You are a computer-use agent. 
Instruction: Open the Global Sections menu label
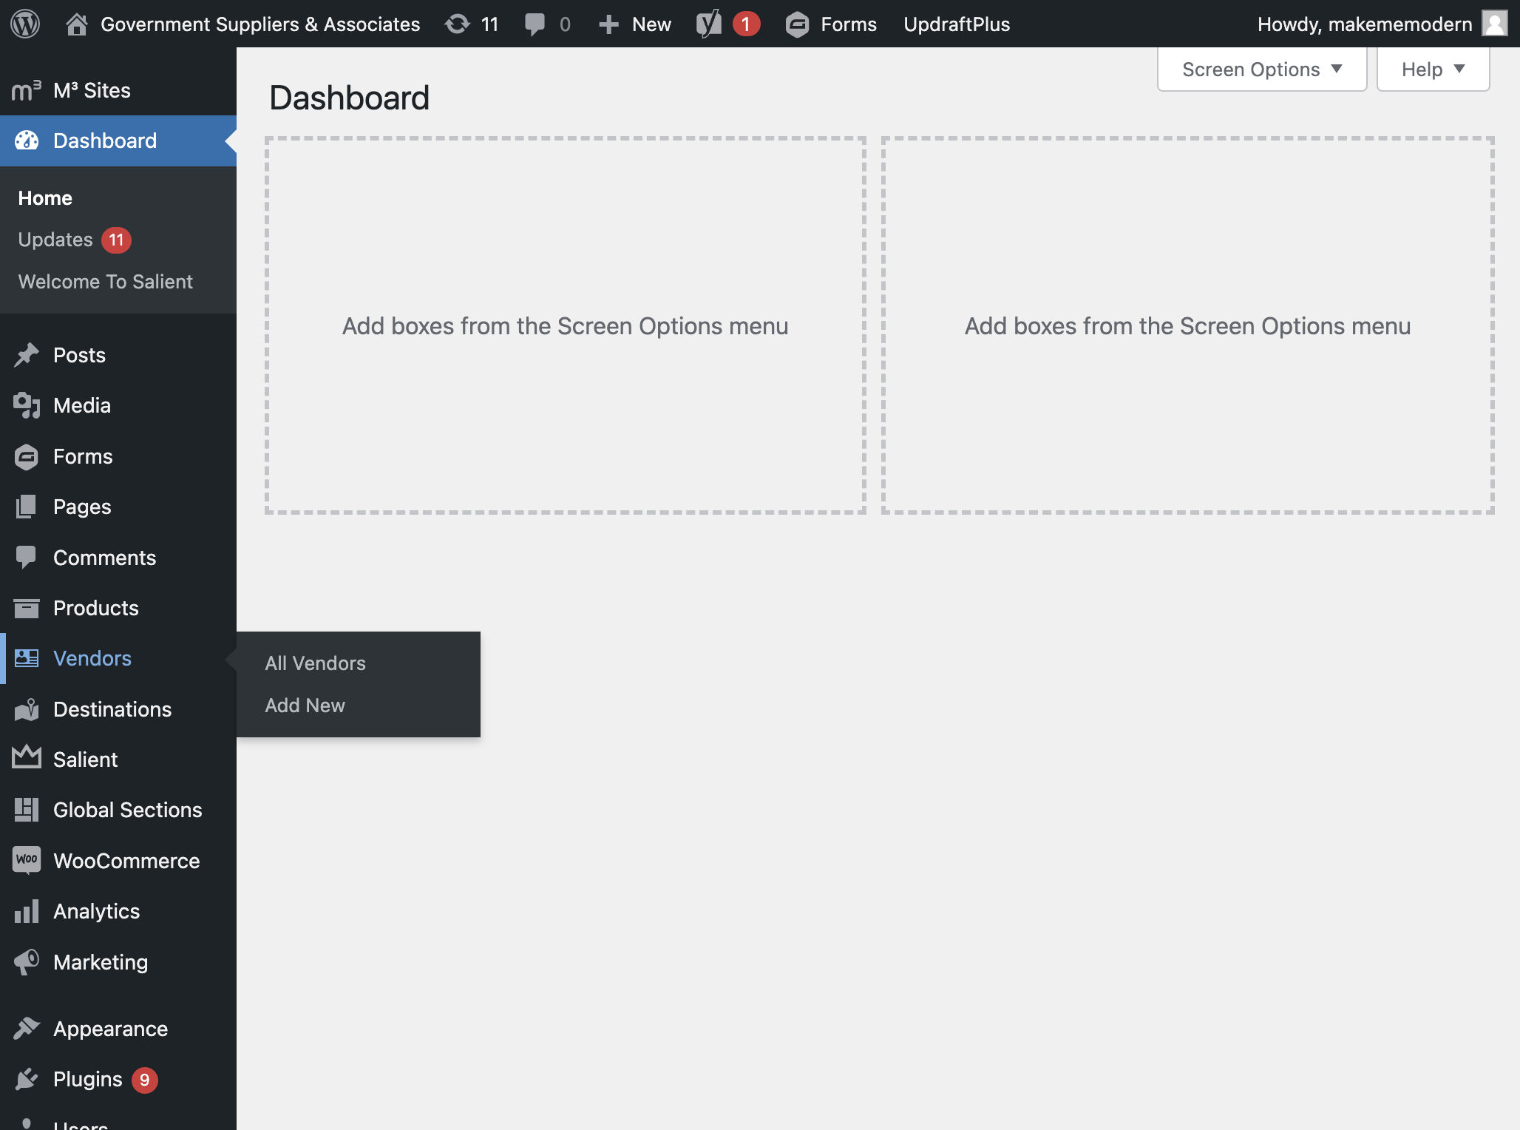point(128,810)
